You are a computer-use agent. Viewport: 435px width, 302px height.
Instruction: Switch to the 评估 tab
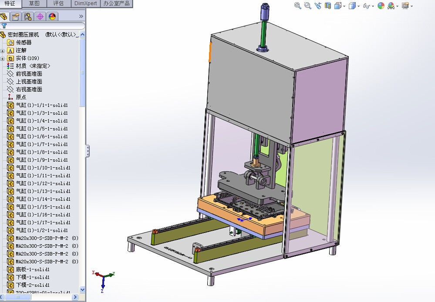58,3
